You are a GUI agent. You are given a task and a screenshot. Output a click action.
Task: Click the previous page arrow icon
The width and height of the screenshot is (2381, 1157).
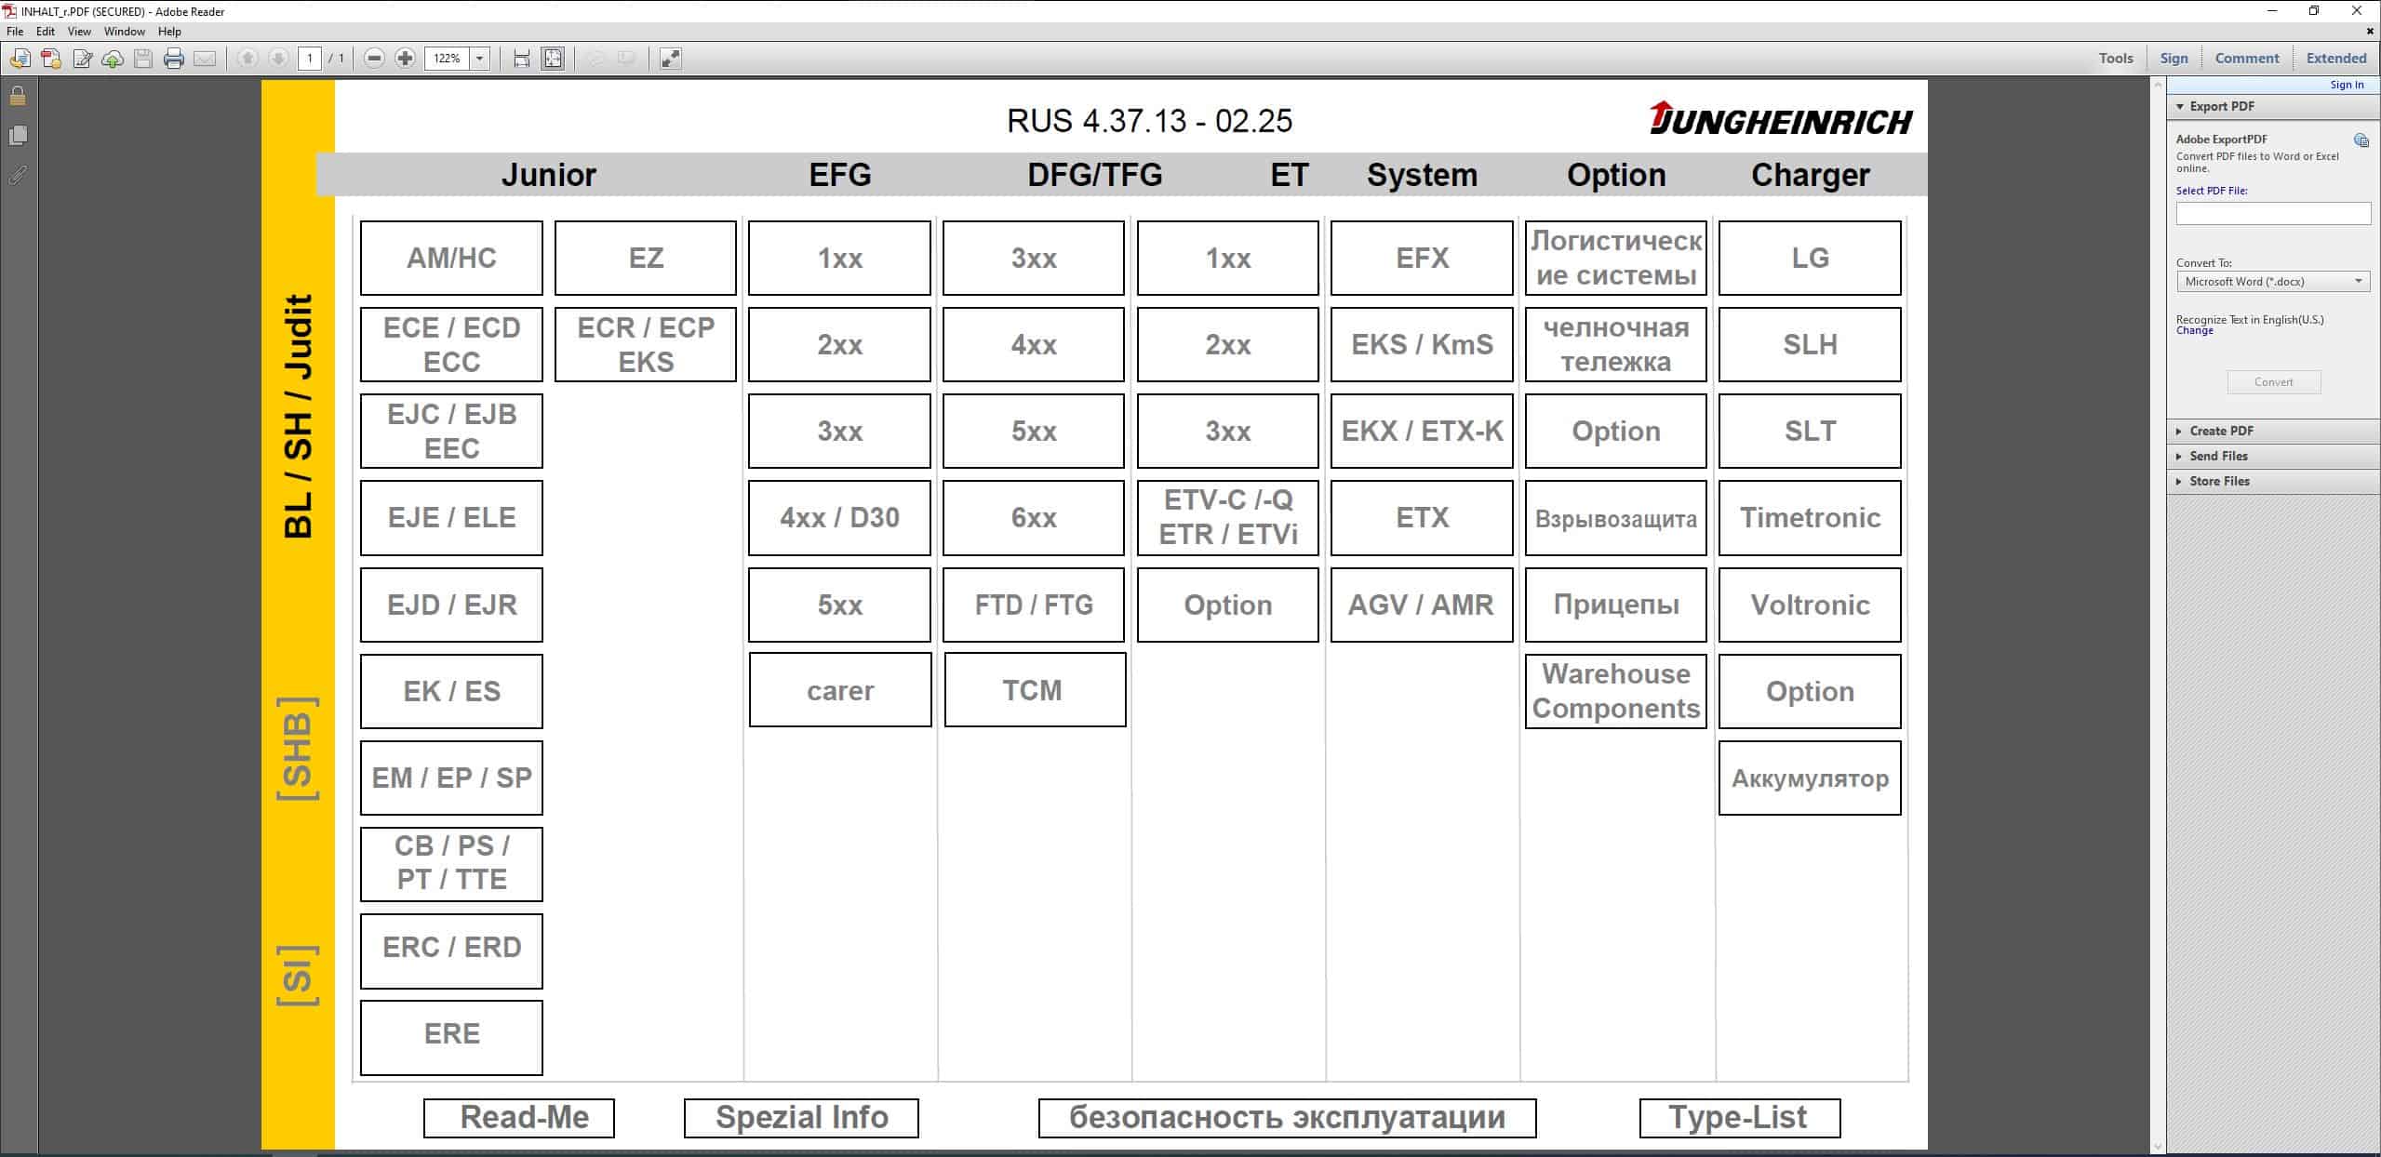click(247, 59)
